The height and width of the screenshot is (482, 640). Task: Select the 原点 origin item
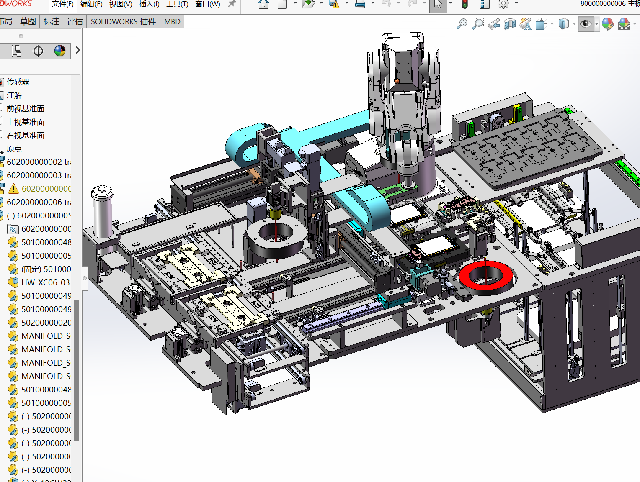[14, 149]
